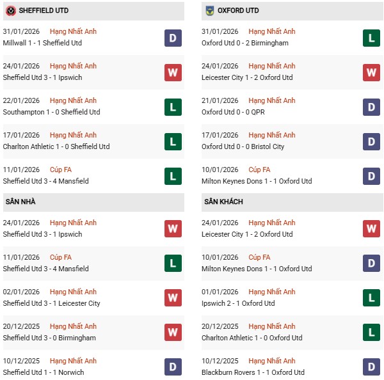
Task: Open the OXFORD UTD team header
Action: pos(239,11)
